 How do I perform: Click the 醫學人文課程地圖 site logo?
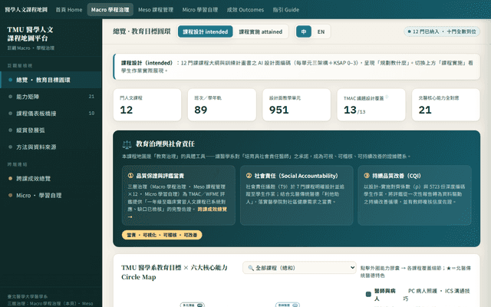(x=26, y=10)
